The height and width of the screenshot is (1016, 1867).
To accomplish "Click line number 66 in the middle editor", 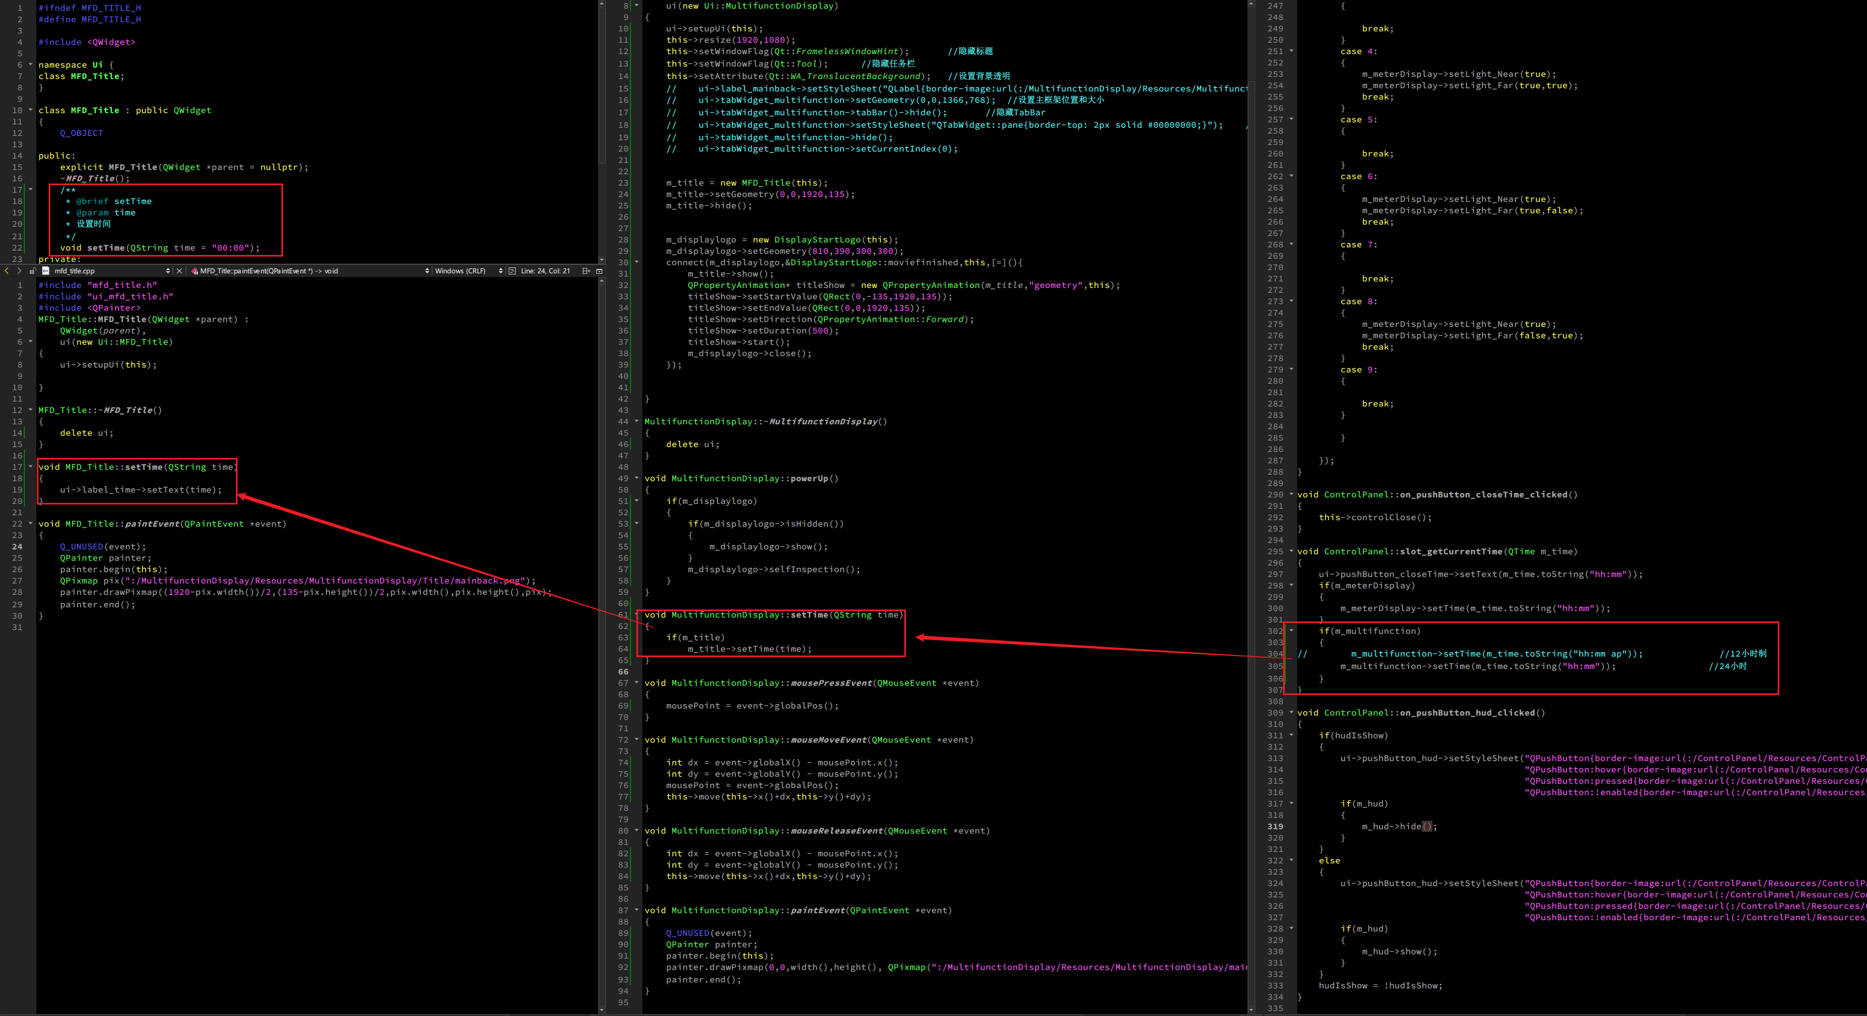I will (x=623, y=672).
